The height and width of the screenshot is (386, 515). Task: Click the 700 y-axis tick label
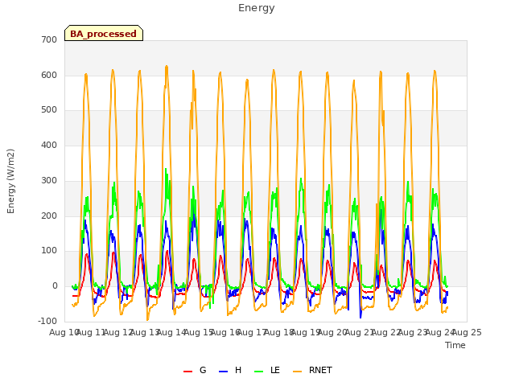coord(49,39)
